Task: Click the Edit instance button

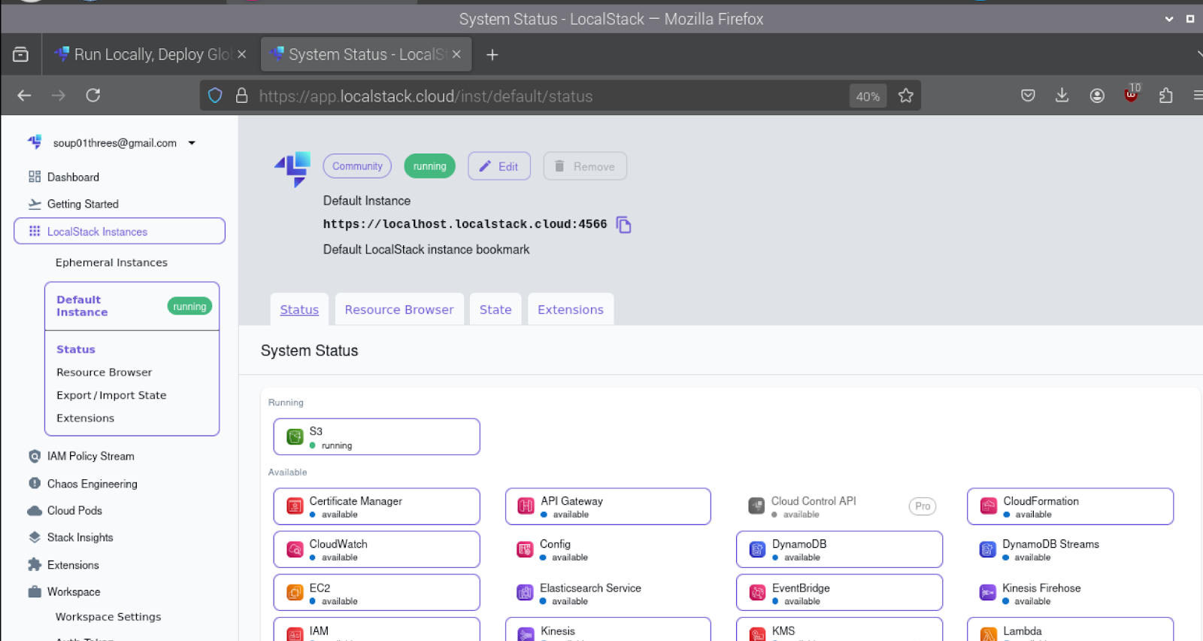Action: pos(499,166)
